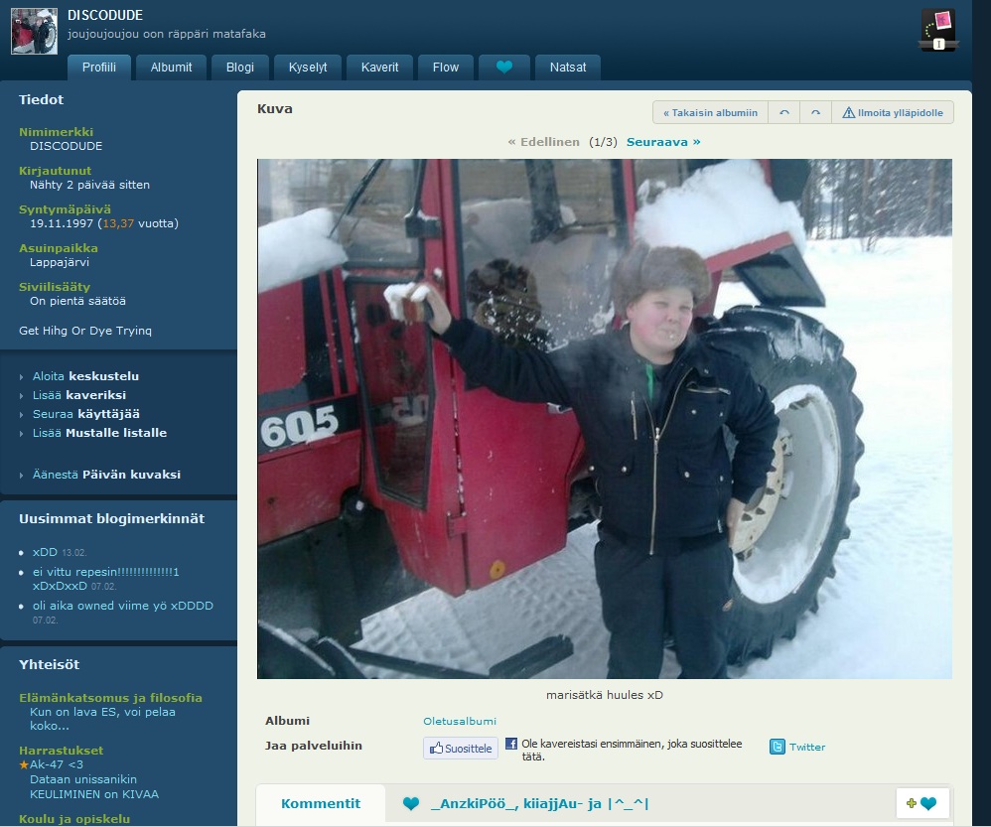Rotate image counter-clockwise arrow button
The height and width of the screenshot is (827, 991).
pyautogui.click(x=784, y=112)
